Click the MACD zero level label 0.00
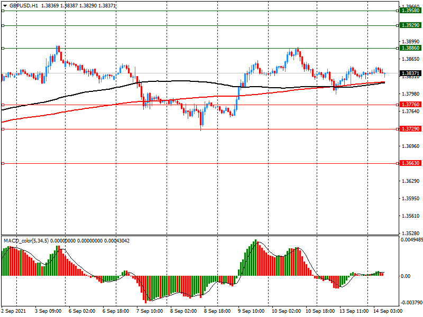The image size is (423, 317). [406, 276]
